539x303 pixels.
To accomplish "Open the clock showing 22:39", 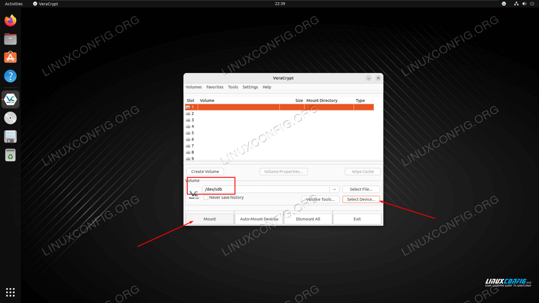I will point(280,4).
